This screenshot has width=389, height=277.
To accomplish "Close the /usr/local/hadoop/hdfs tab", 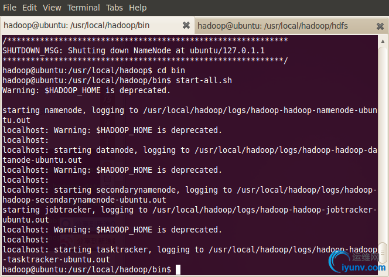I will pos(380,26).
